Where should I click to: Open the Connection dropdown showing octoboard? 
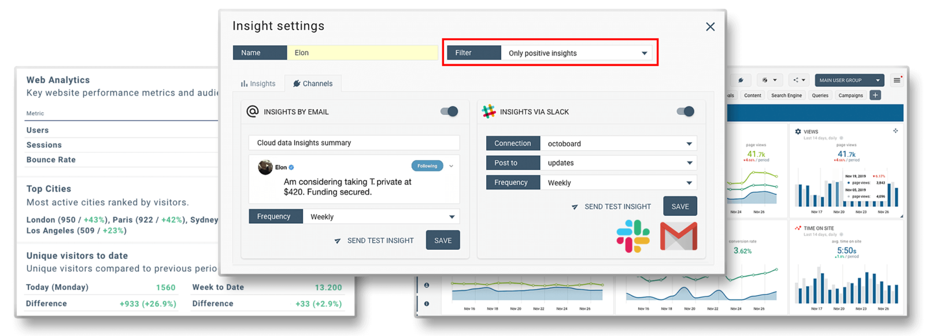pyautogui.click(x=618, y=143)
